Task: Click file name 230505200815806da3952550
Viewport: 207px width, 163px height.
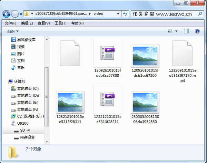Action: pyautogui.click(x=145, y=119)
